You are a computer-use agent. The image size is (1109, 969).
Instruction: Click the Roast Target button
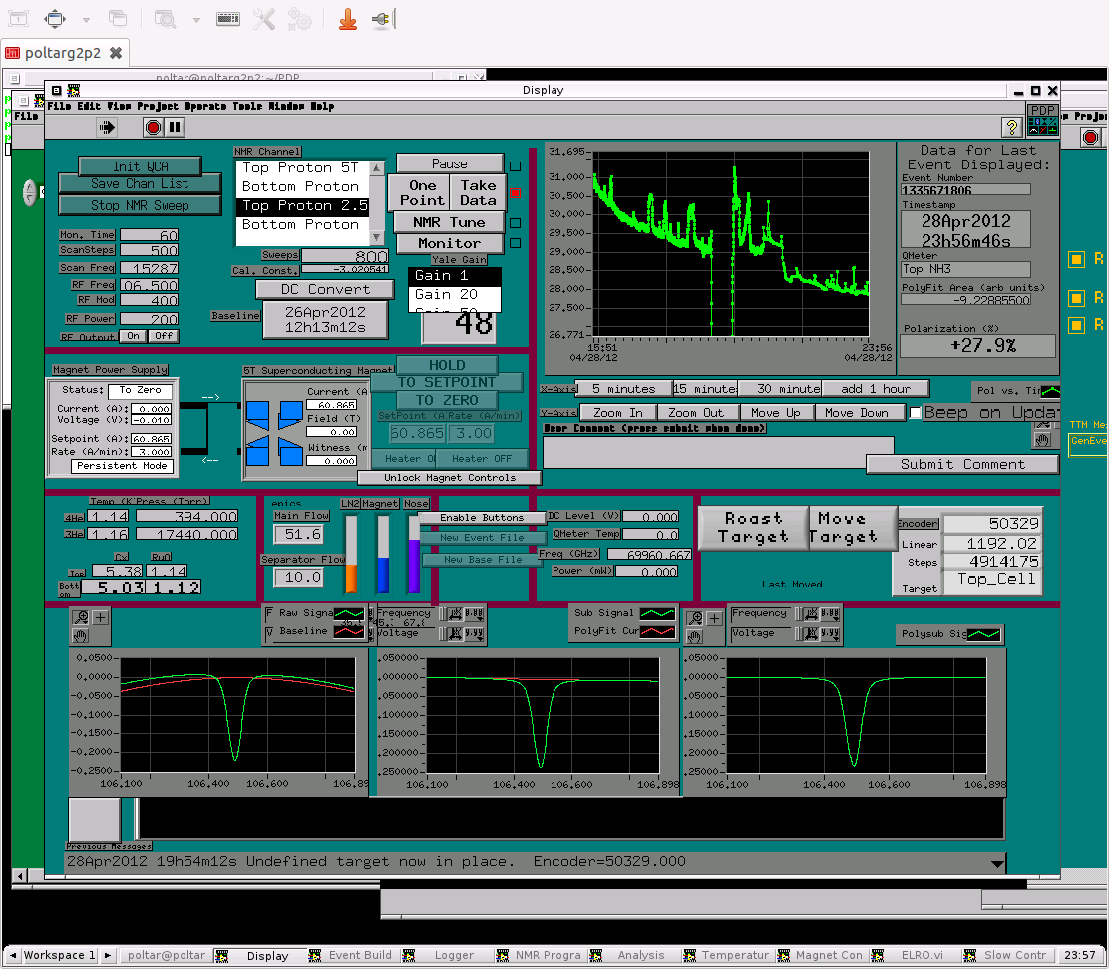(x=753, y=528)
